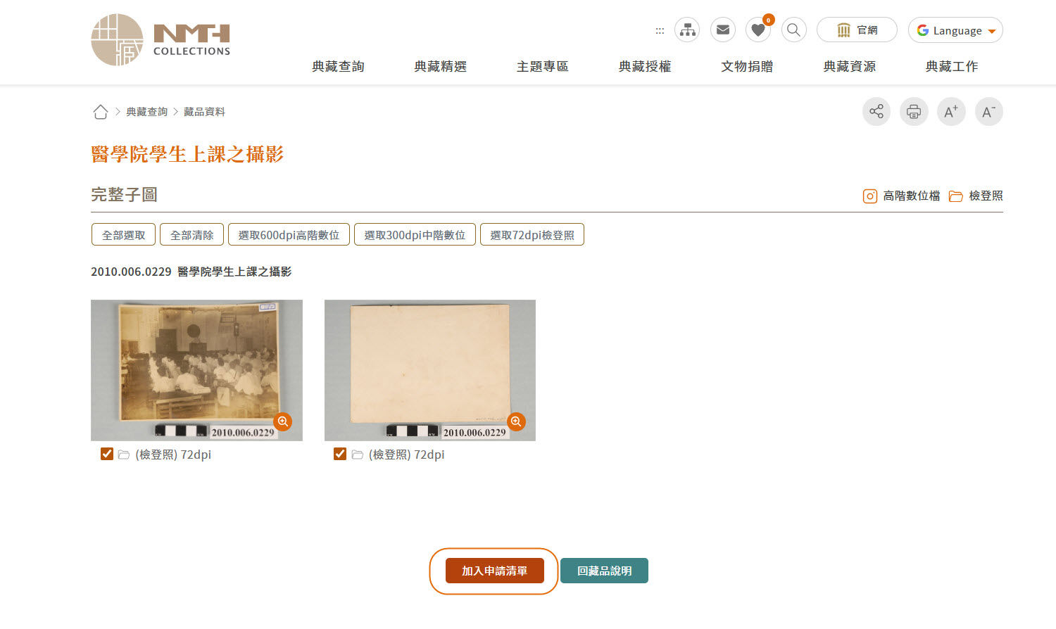Open the 典藏資源 menu
Screen dimensions: 1056x629
[x=850, y=66]
